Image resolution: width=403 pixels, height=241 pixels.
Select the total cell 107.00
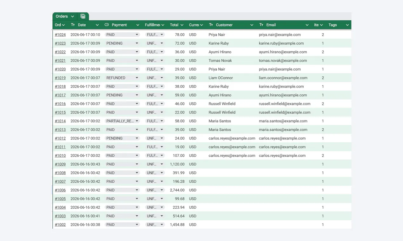pos(179,156)
